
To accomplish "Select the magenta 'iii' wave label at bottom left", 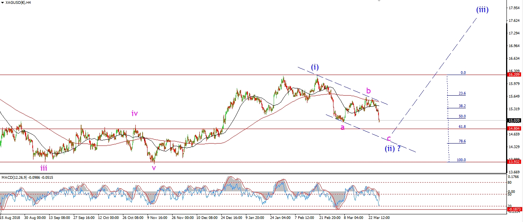I will click(x=44, y=168).
